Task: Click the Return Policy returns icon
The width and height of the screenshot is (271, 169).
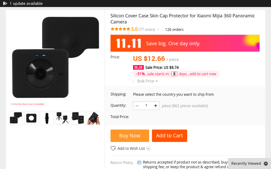Action: tap(139, 162)
